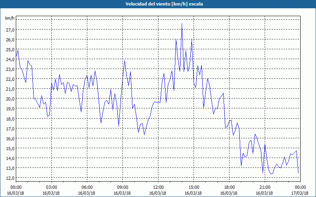Image resolution: width=316 pixels, height=197 pixels.
Task: Click the 22,0 y-axis value
Action: [x=10, y=79]
